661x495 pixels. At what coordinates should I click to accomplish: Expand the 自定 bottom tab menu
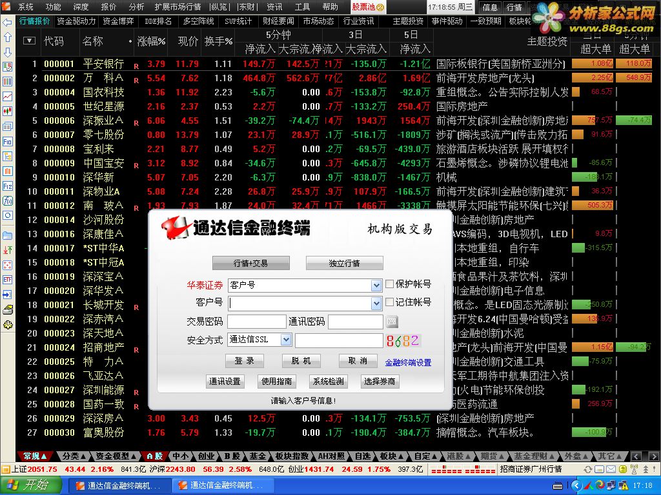(425, 456)
